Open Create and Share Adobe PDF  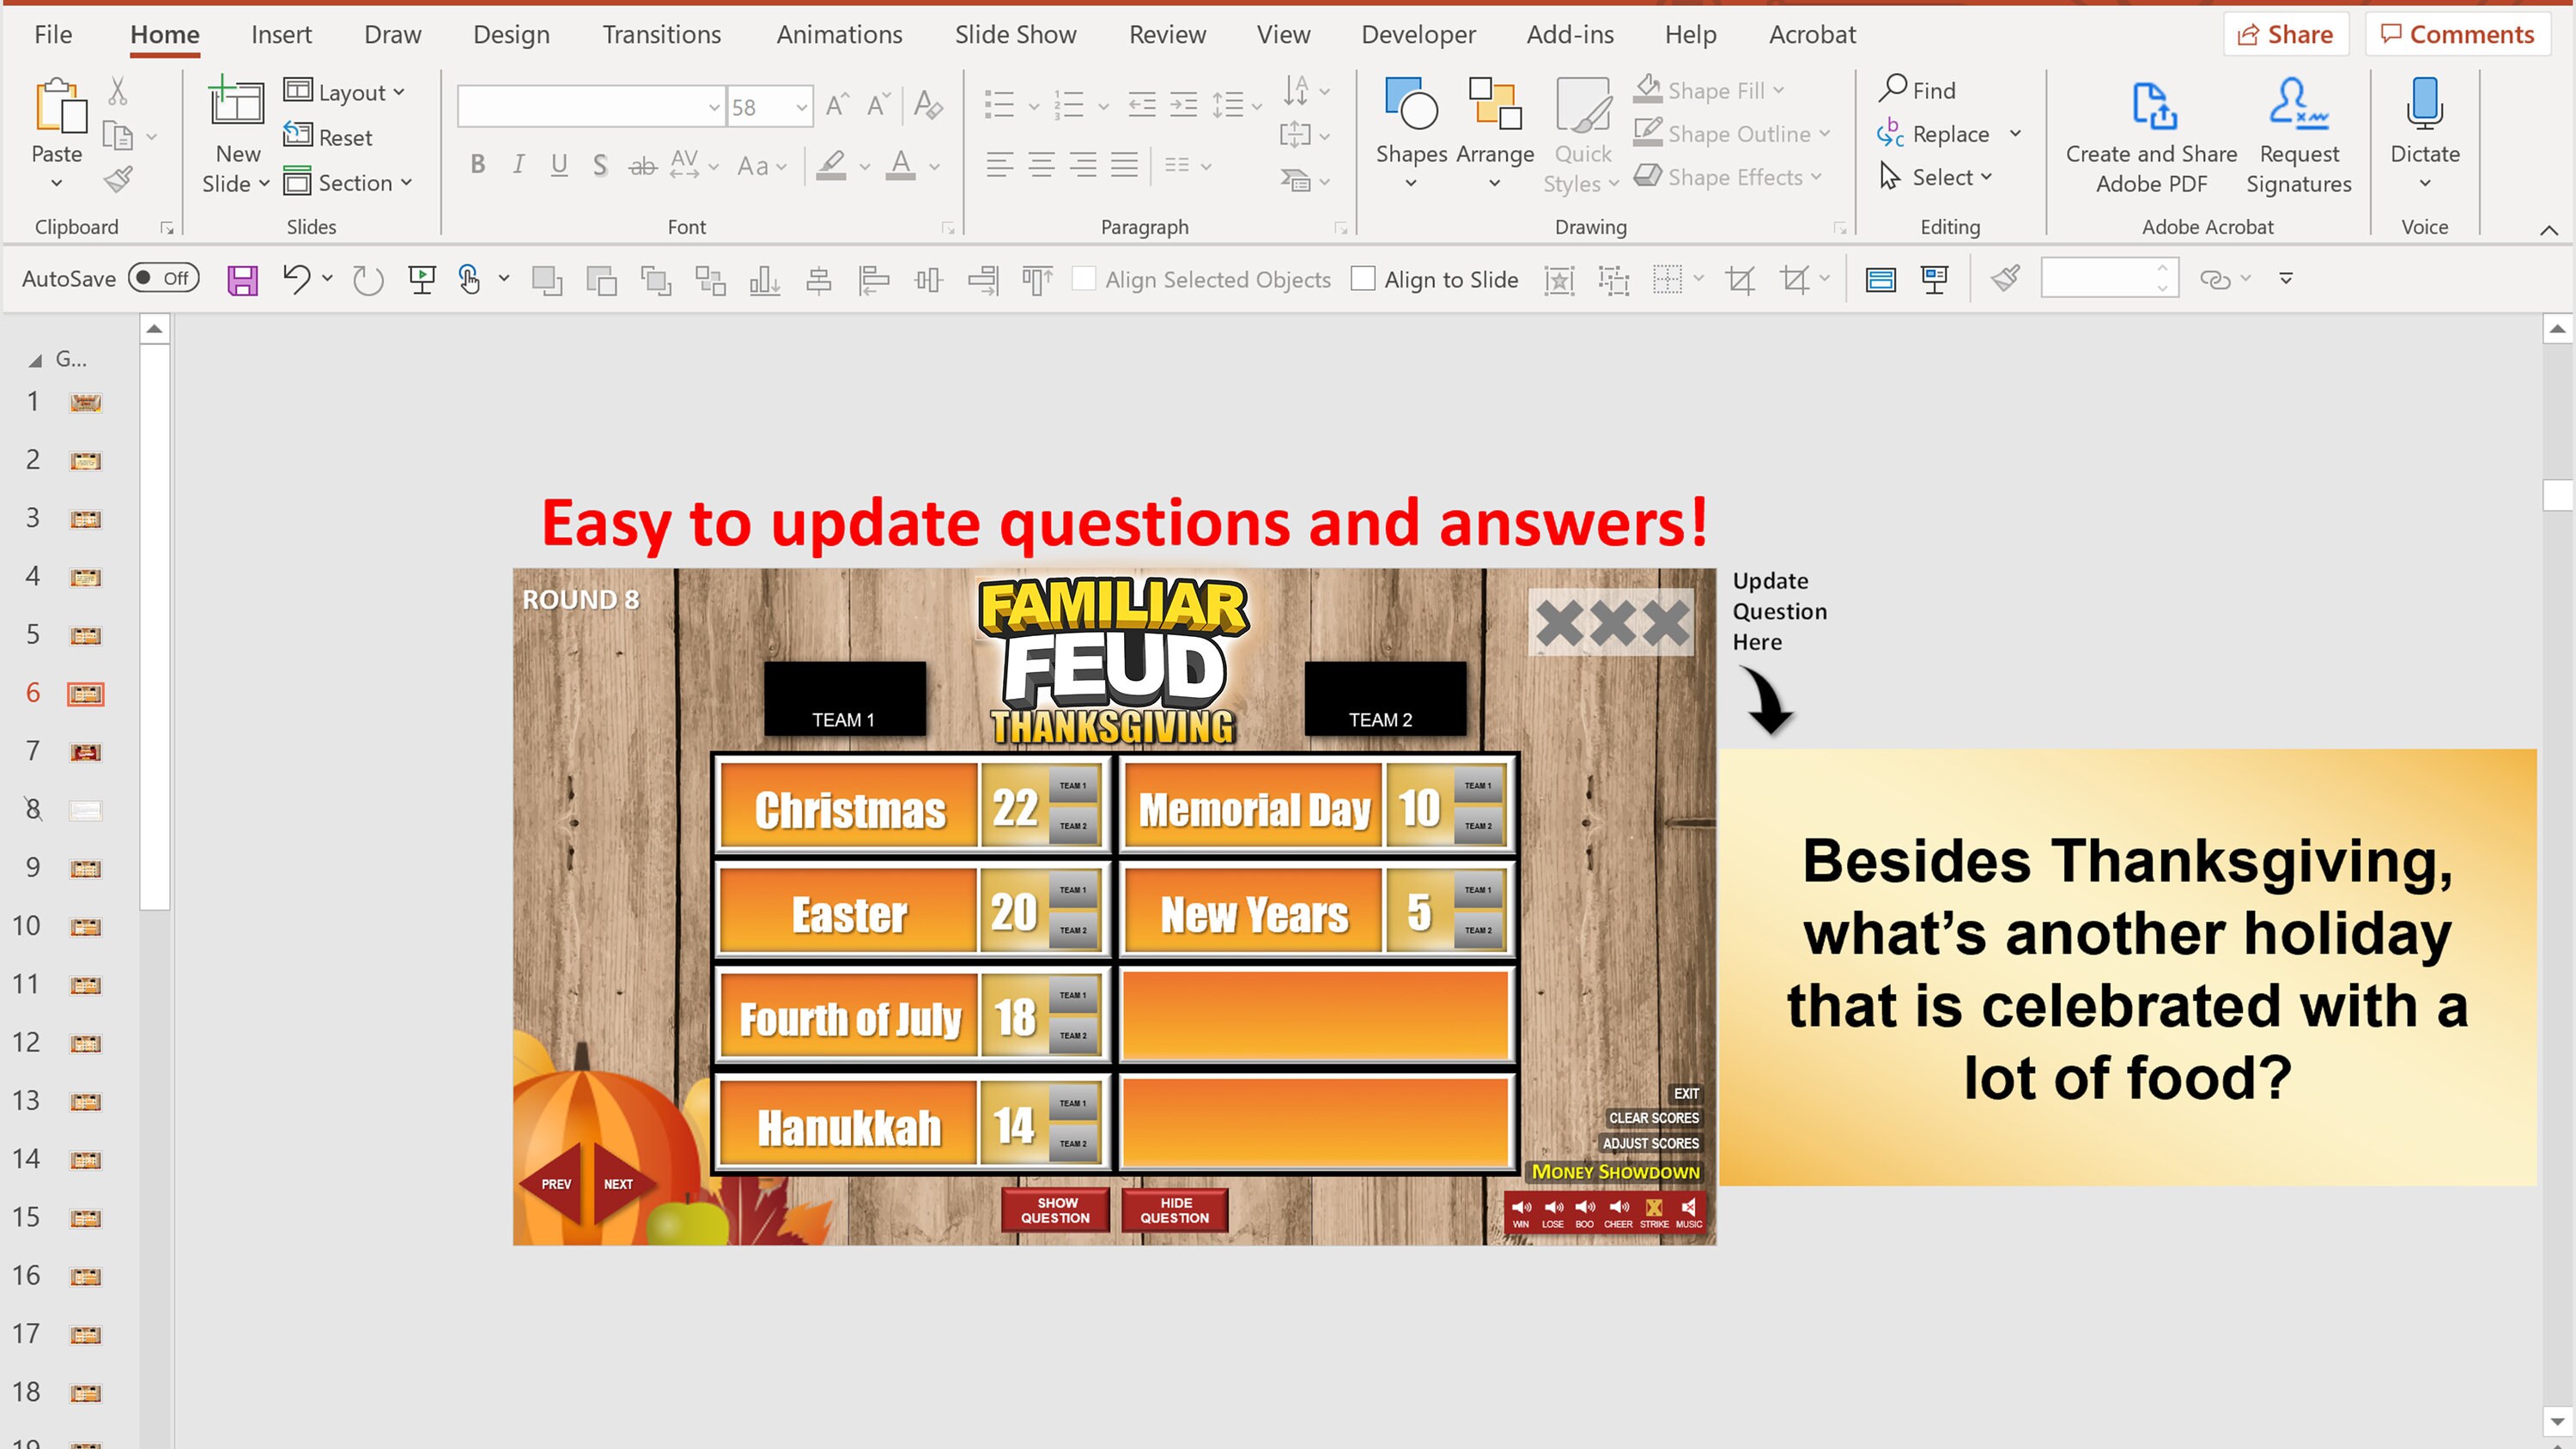pos(2151,133)
